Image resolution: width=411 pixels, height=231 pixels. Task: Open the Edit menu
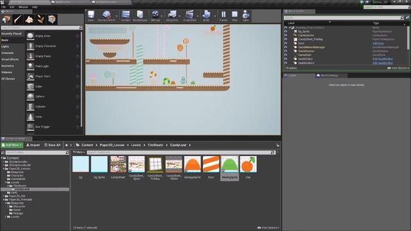(12, 7)
